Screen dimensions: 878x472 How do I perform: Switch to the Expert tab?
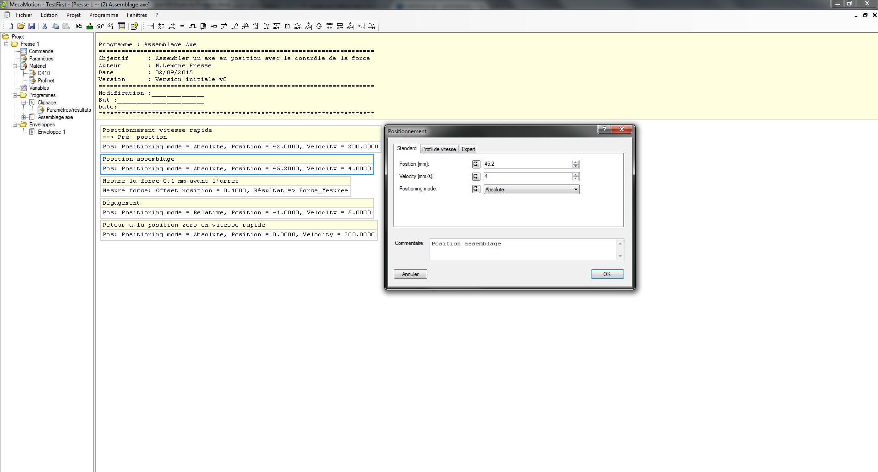[x=468, y=149]
